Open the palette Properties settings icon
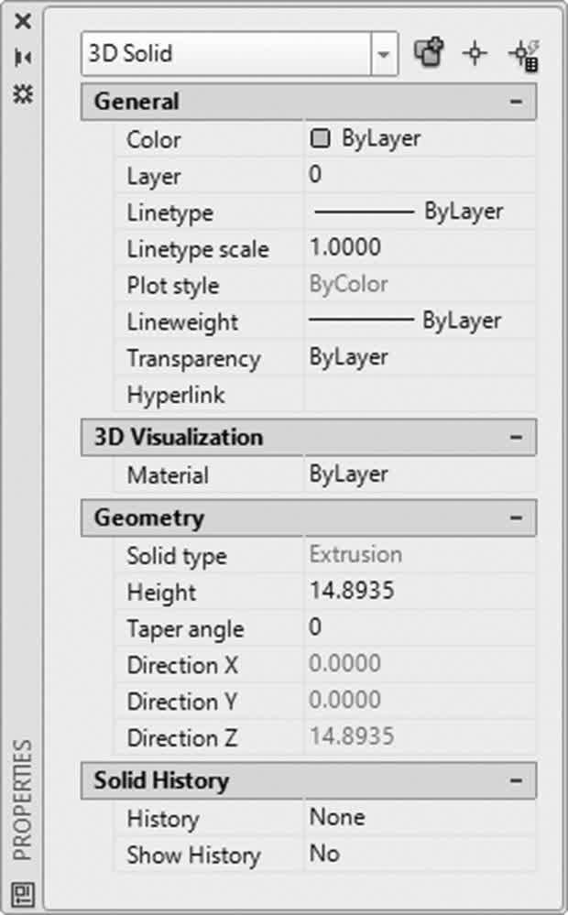Image resolution: width=568 pixels, height=915 pixels. point(23,93)
